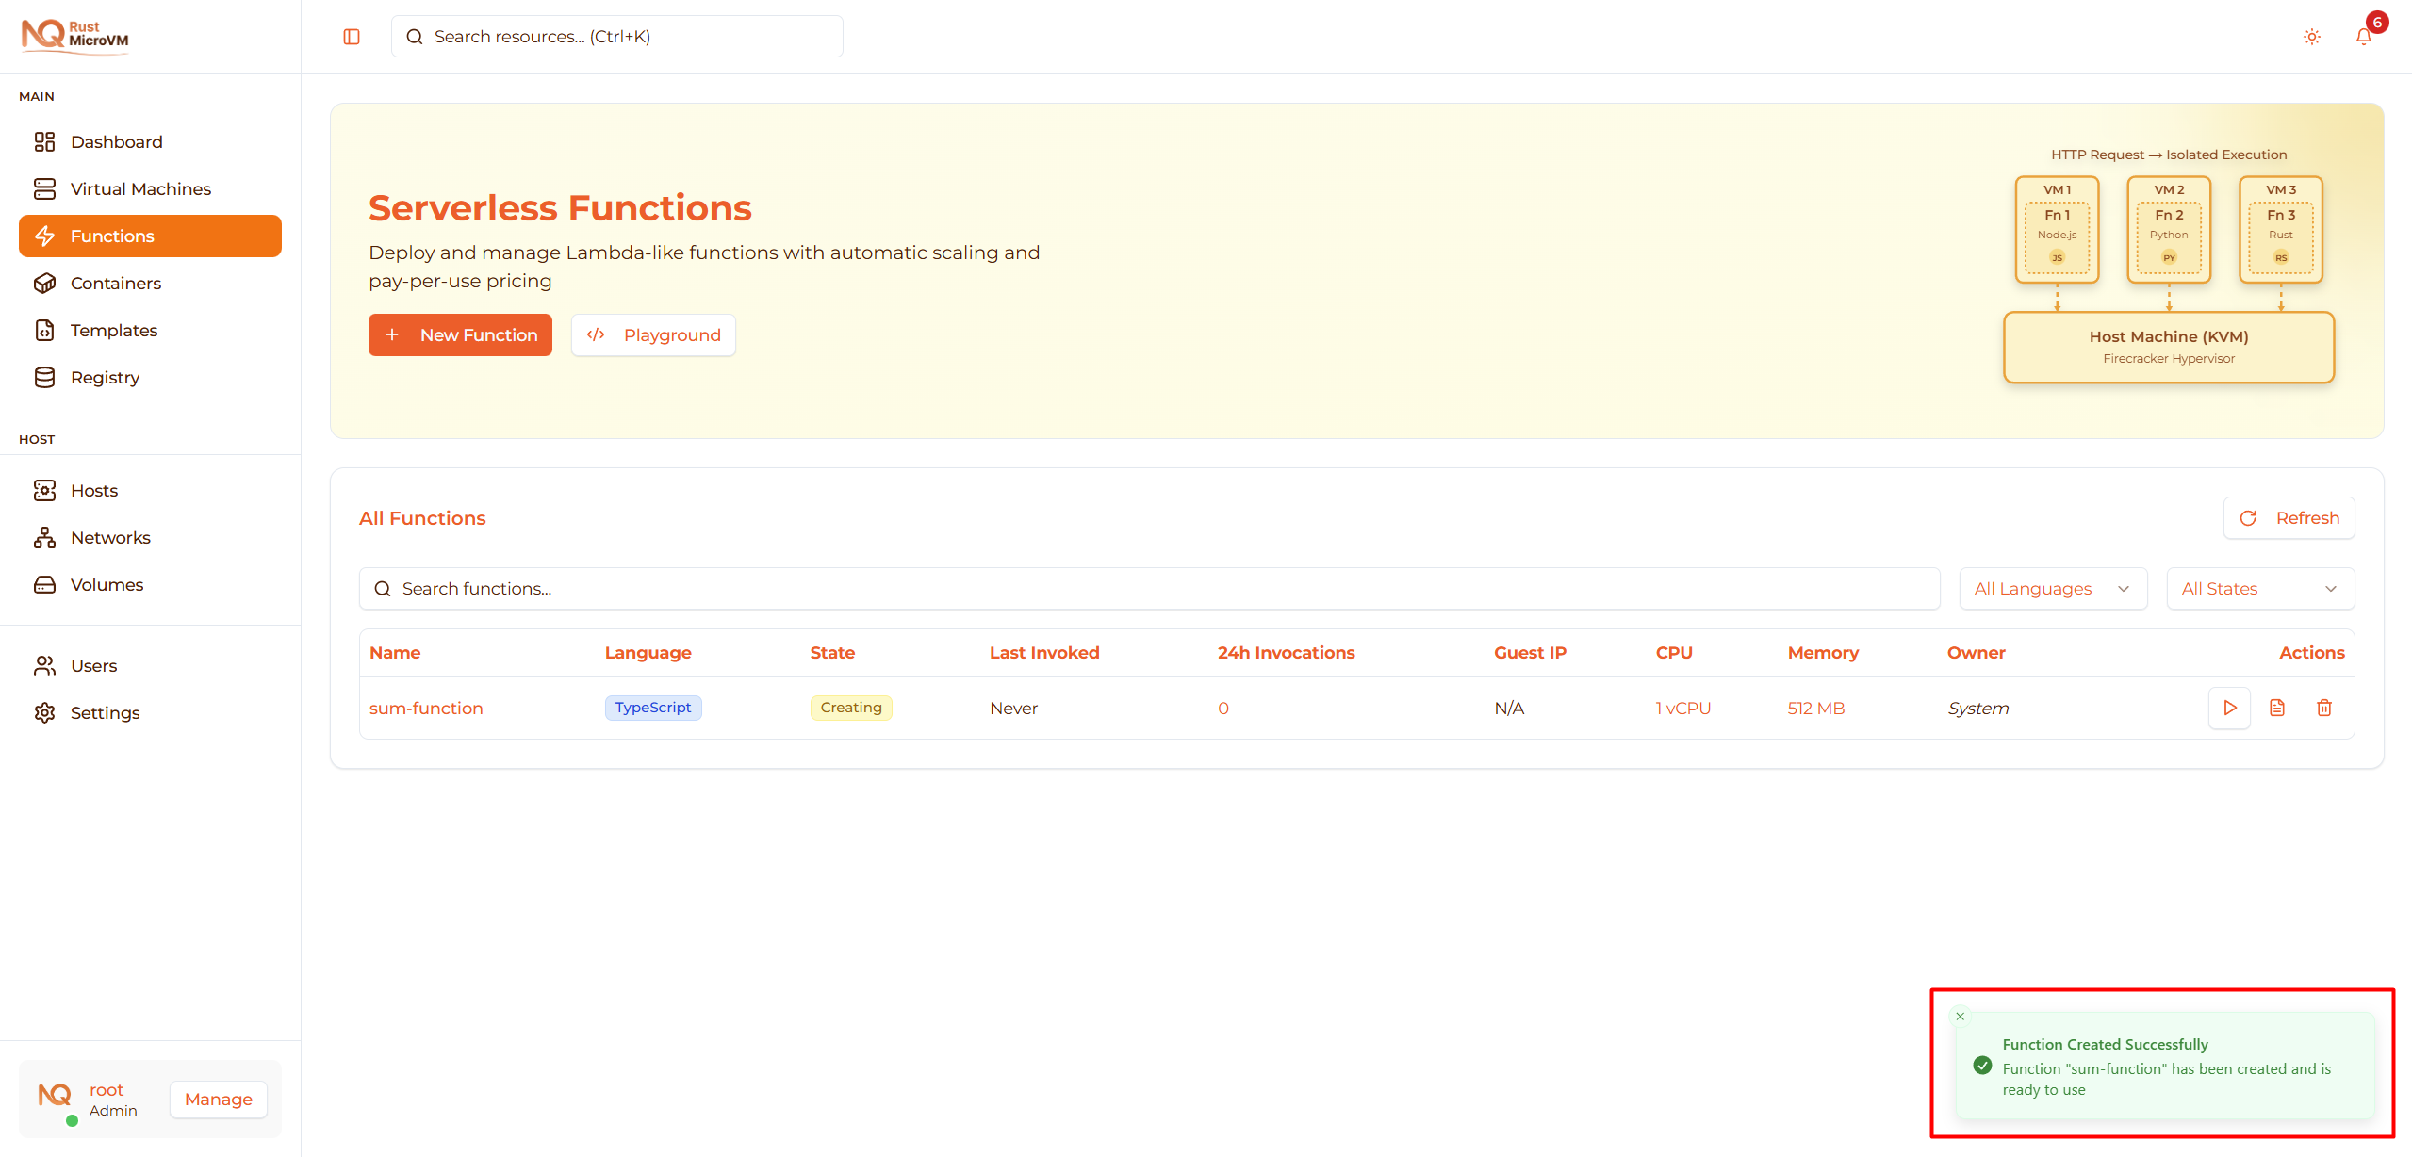Switch to the Dashboard page
The height and width of the screenshot is (1157, 2412).
(116, 141)
